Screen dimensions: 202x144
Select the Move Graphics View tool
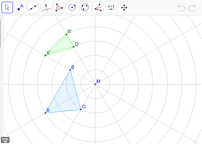(124, 7)
